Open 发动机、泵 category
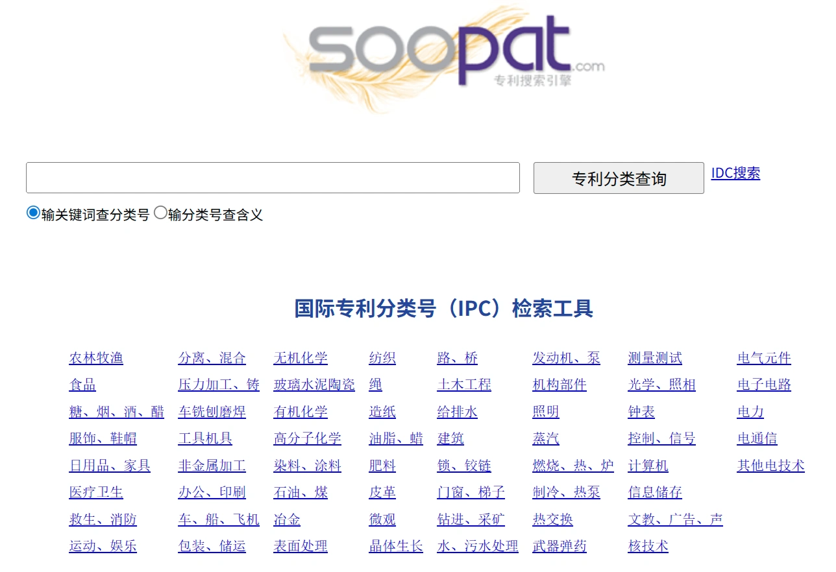Viewport: 836px width, 572px height. coord(567,358)
